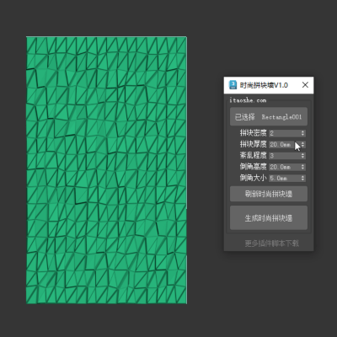Adjust the 拼块密度 spinner arrows
The height and width of the screenshot is (337, 337).
(x=302, y=133)
